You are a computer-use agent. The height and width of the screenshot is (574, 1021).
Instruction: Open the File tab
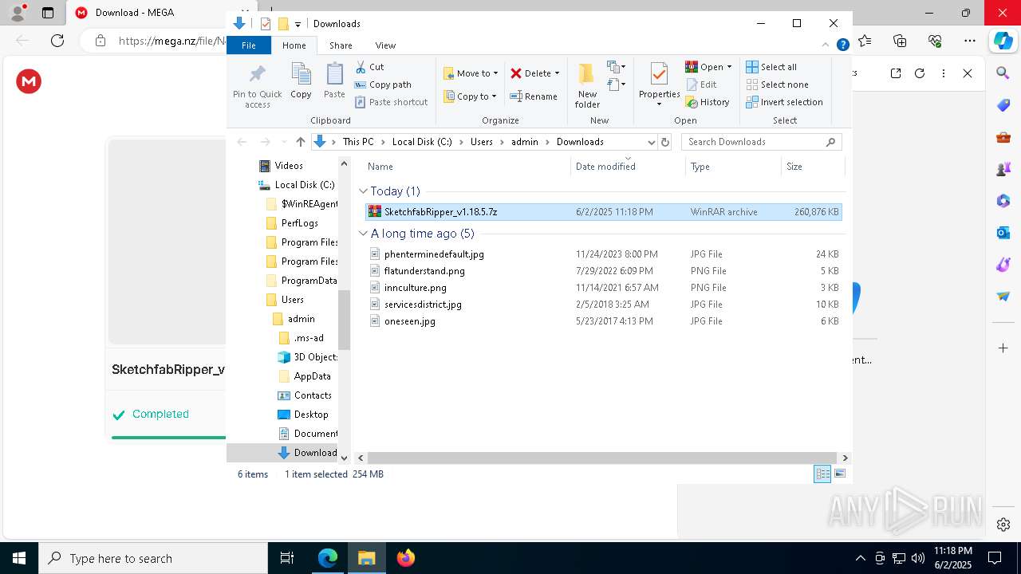249,45
